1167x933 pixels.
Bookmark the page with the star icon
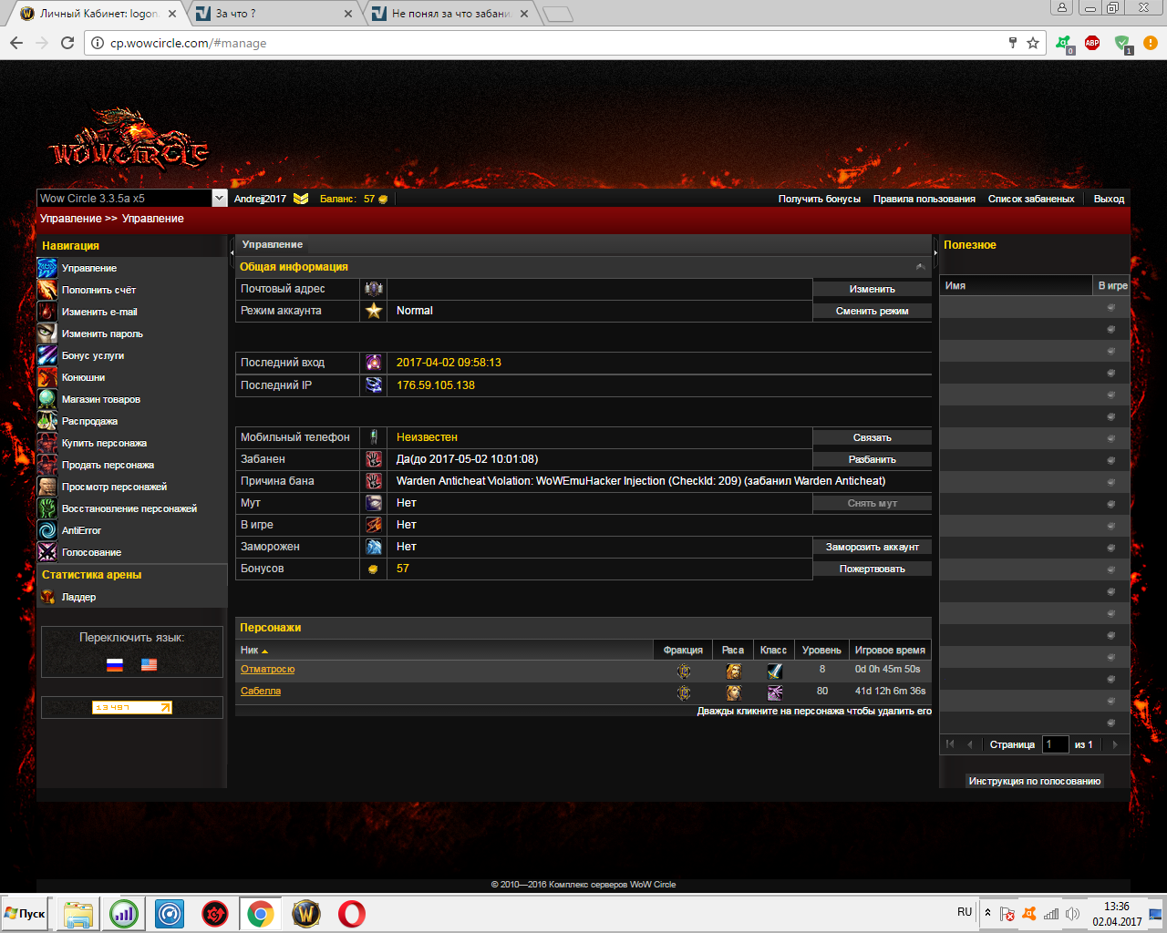pyautogui.click(x=1033, y=43)
